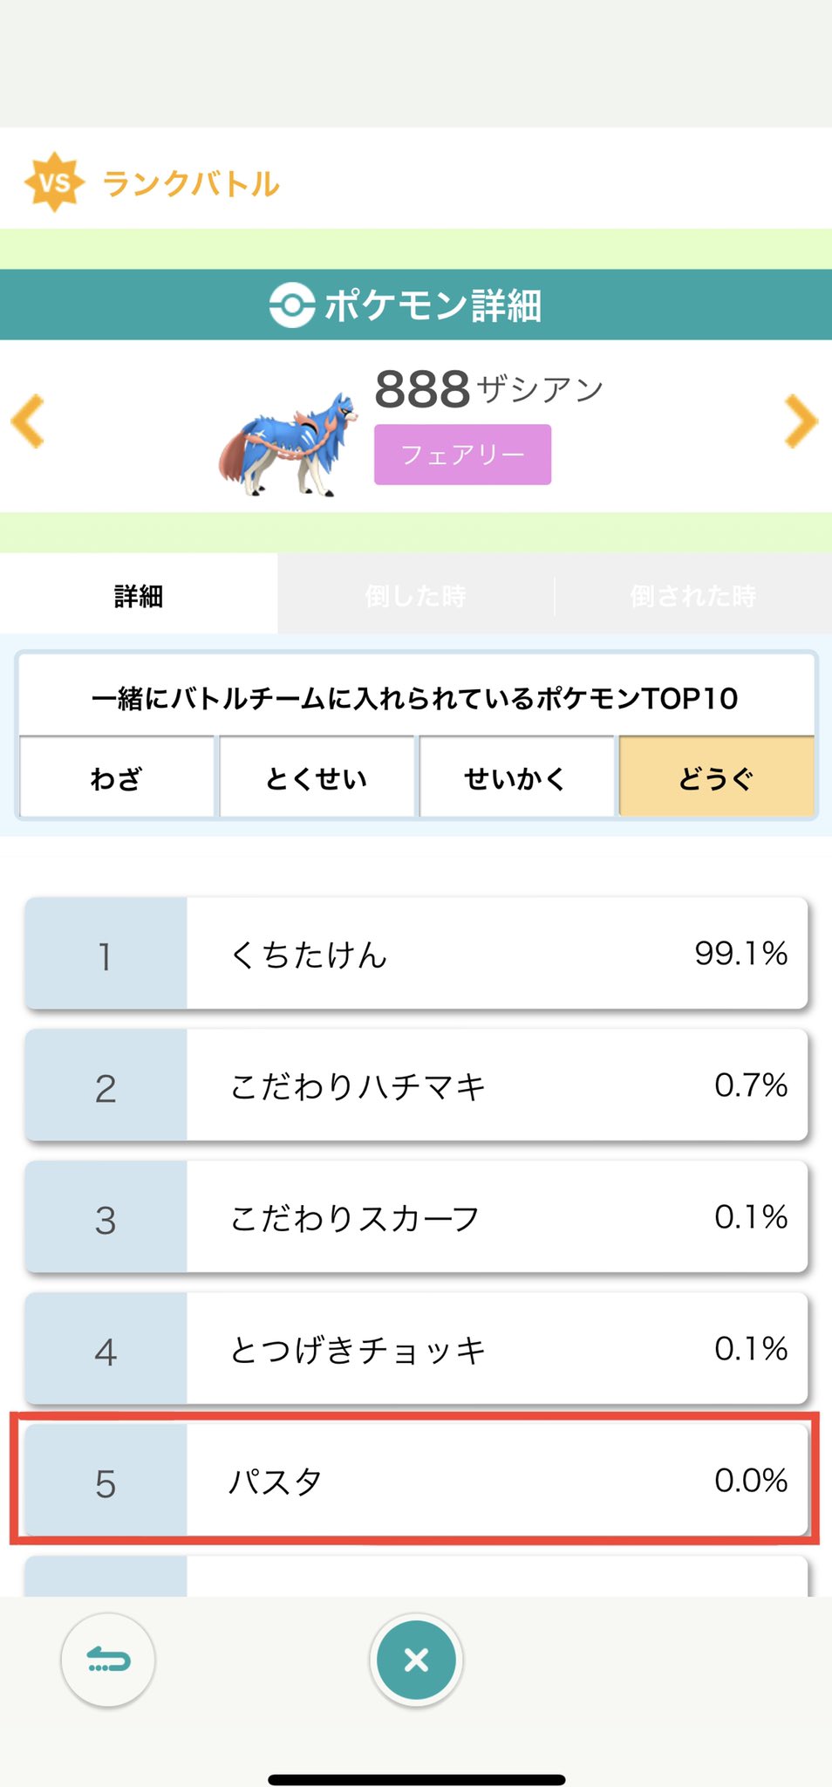Select the せいかく category button
832x1787 pixels.
click(516, 777)
